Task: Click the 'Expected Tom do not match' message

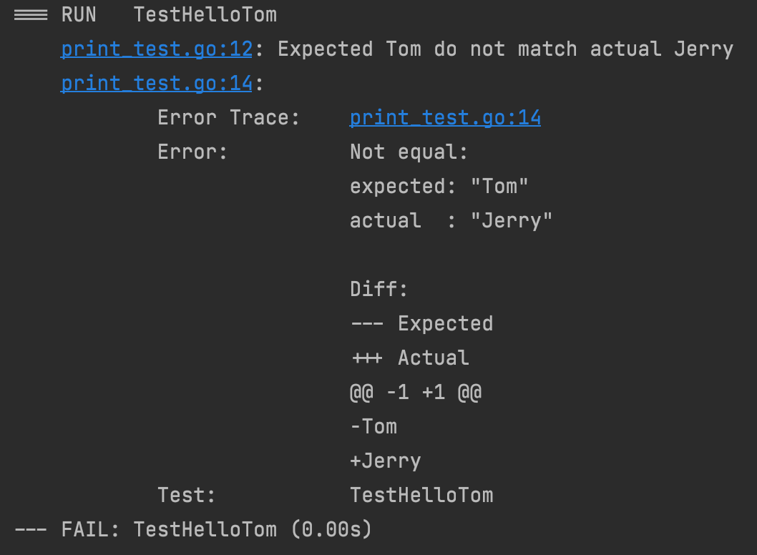Action: coord(505,49)
